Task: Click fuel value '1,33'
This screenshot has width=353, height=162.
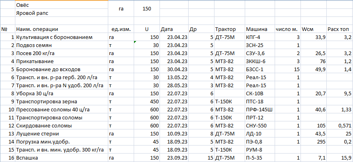Action: (340, 110)
